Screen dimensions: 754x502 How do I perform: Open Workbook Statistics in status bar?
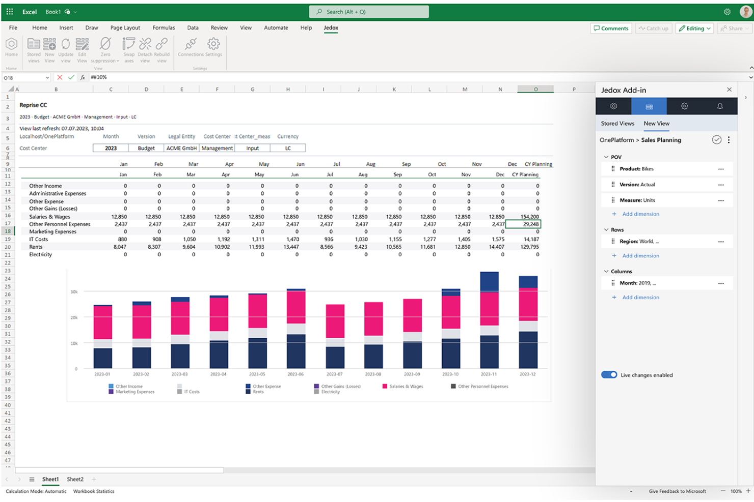pyautogui.click(x=94, y=491)
